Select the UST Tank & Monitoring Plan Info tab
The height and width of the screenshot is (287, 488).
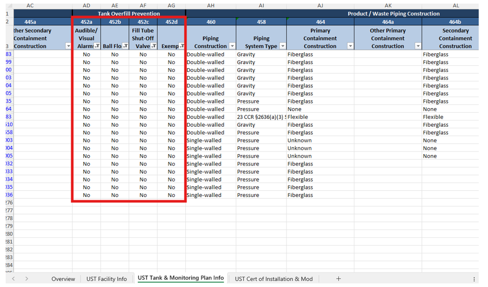click(x=181, y=278)
